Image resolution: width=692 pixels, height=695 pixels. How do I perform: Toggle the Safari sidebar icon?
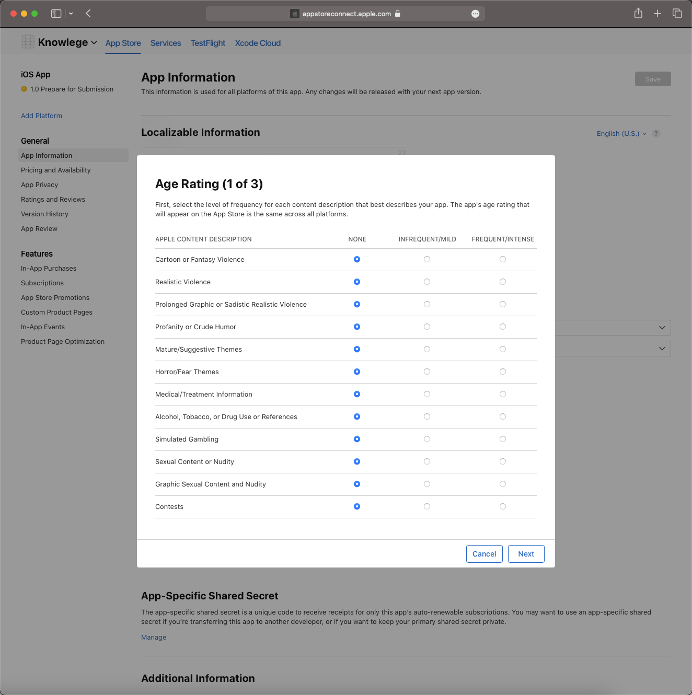[56, 14]
